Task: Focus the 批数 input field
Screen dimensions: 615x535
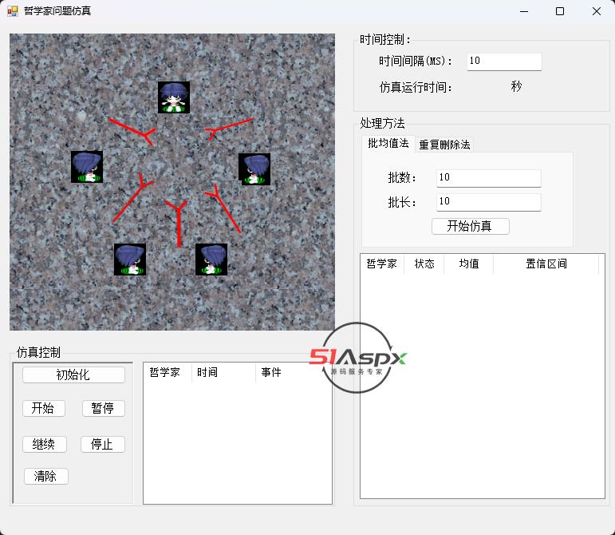Action: [488, 178]
